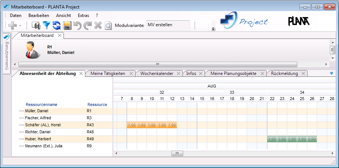Click the Gantt scrollbar left arrow
This screenshot has height=168, width=339.
[116, 153]
